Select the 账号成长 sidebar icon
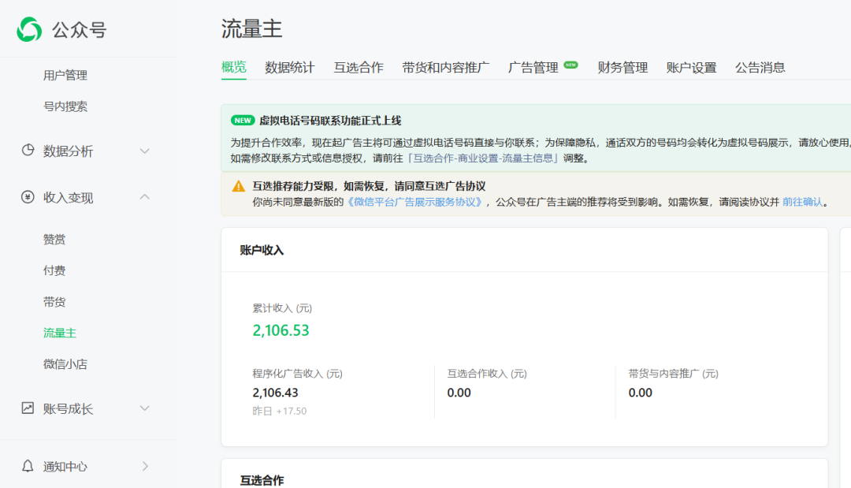 28,408
